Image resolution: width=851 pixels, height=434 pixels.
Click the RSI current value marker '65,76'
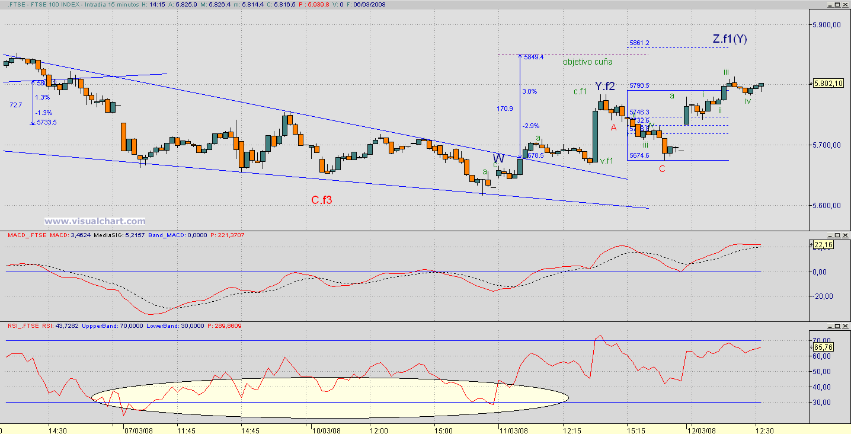point(824,347)
